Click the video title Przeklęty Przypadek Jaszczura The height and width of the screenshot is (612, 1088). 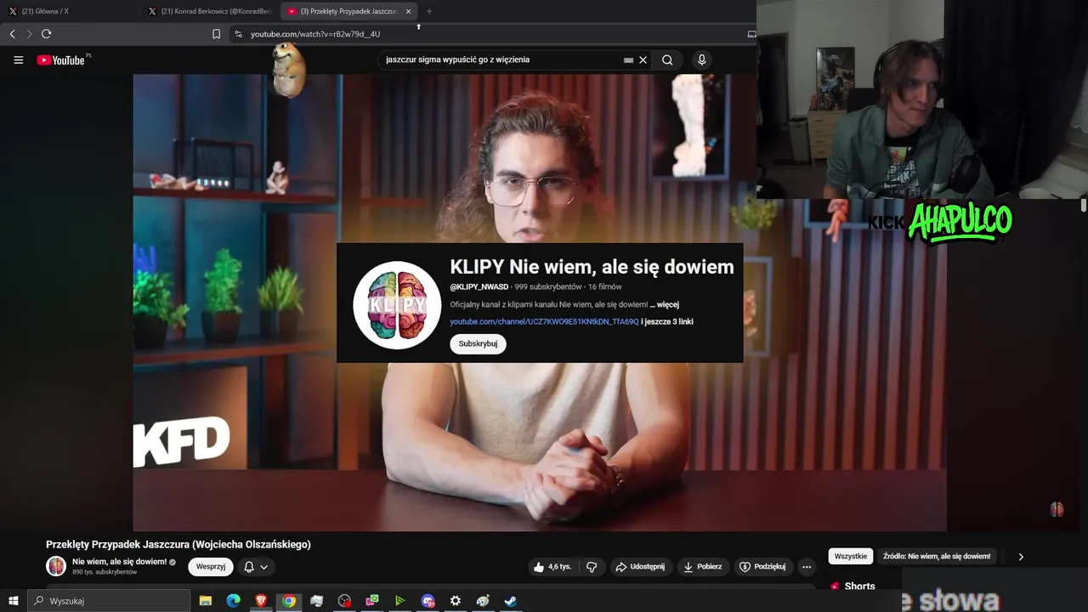point(178,545)
